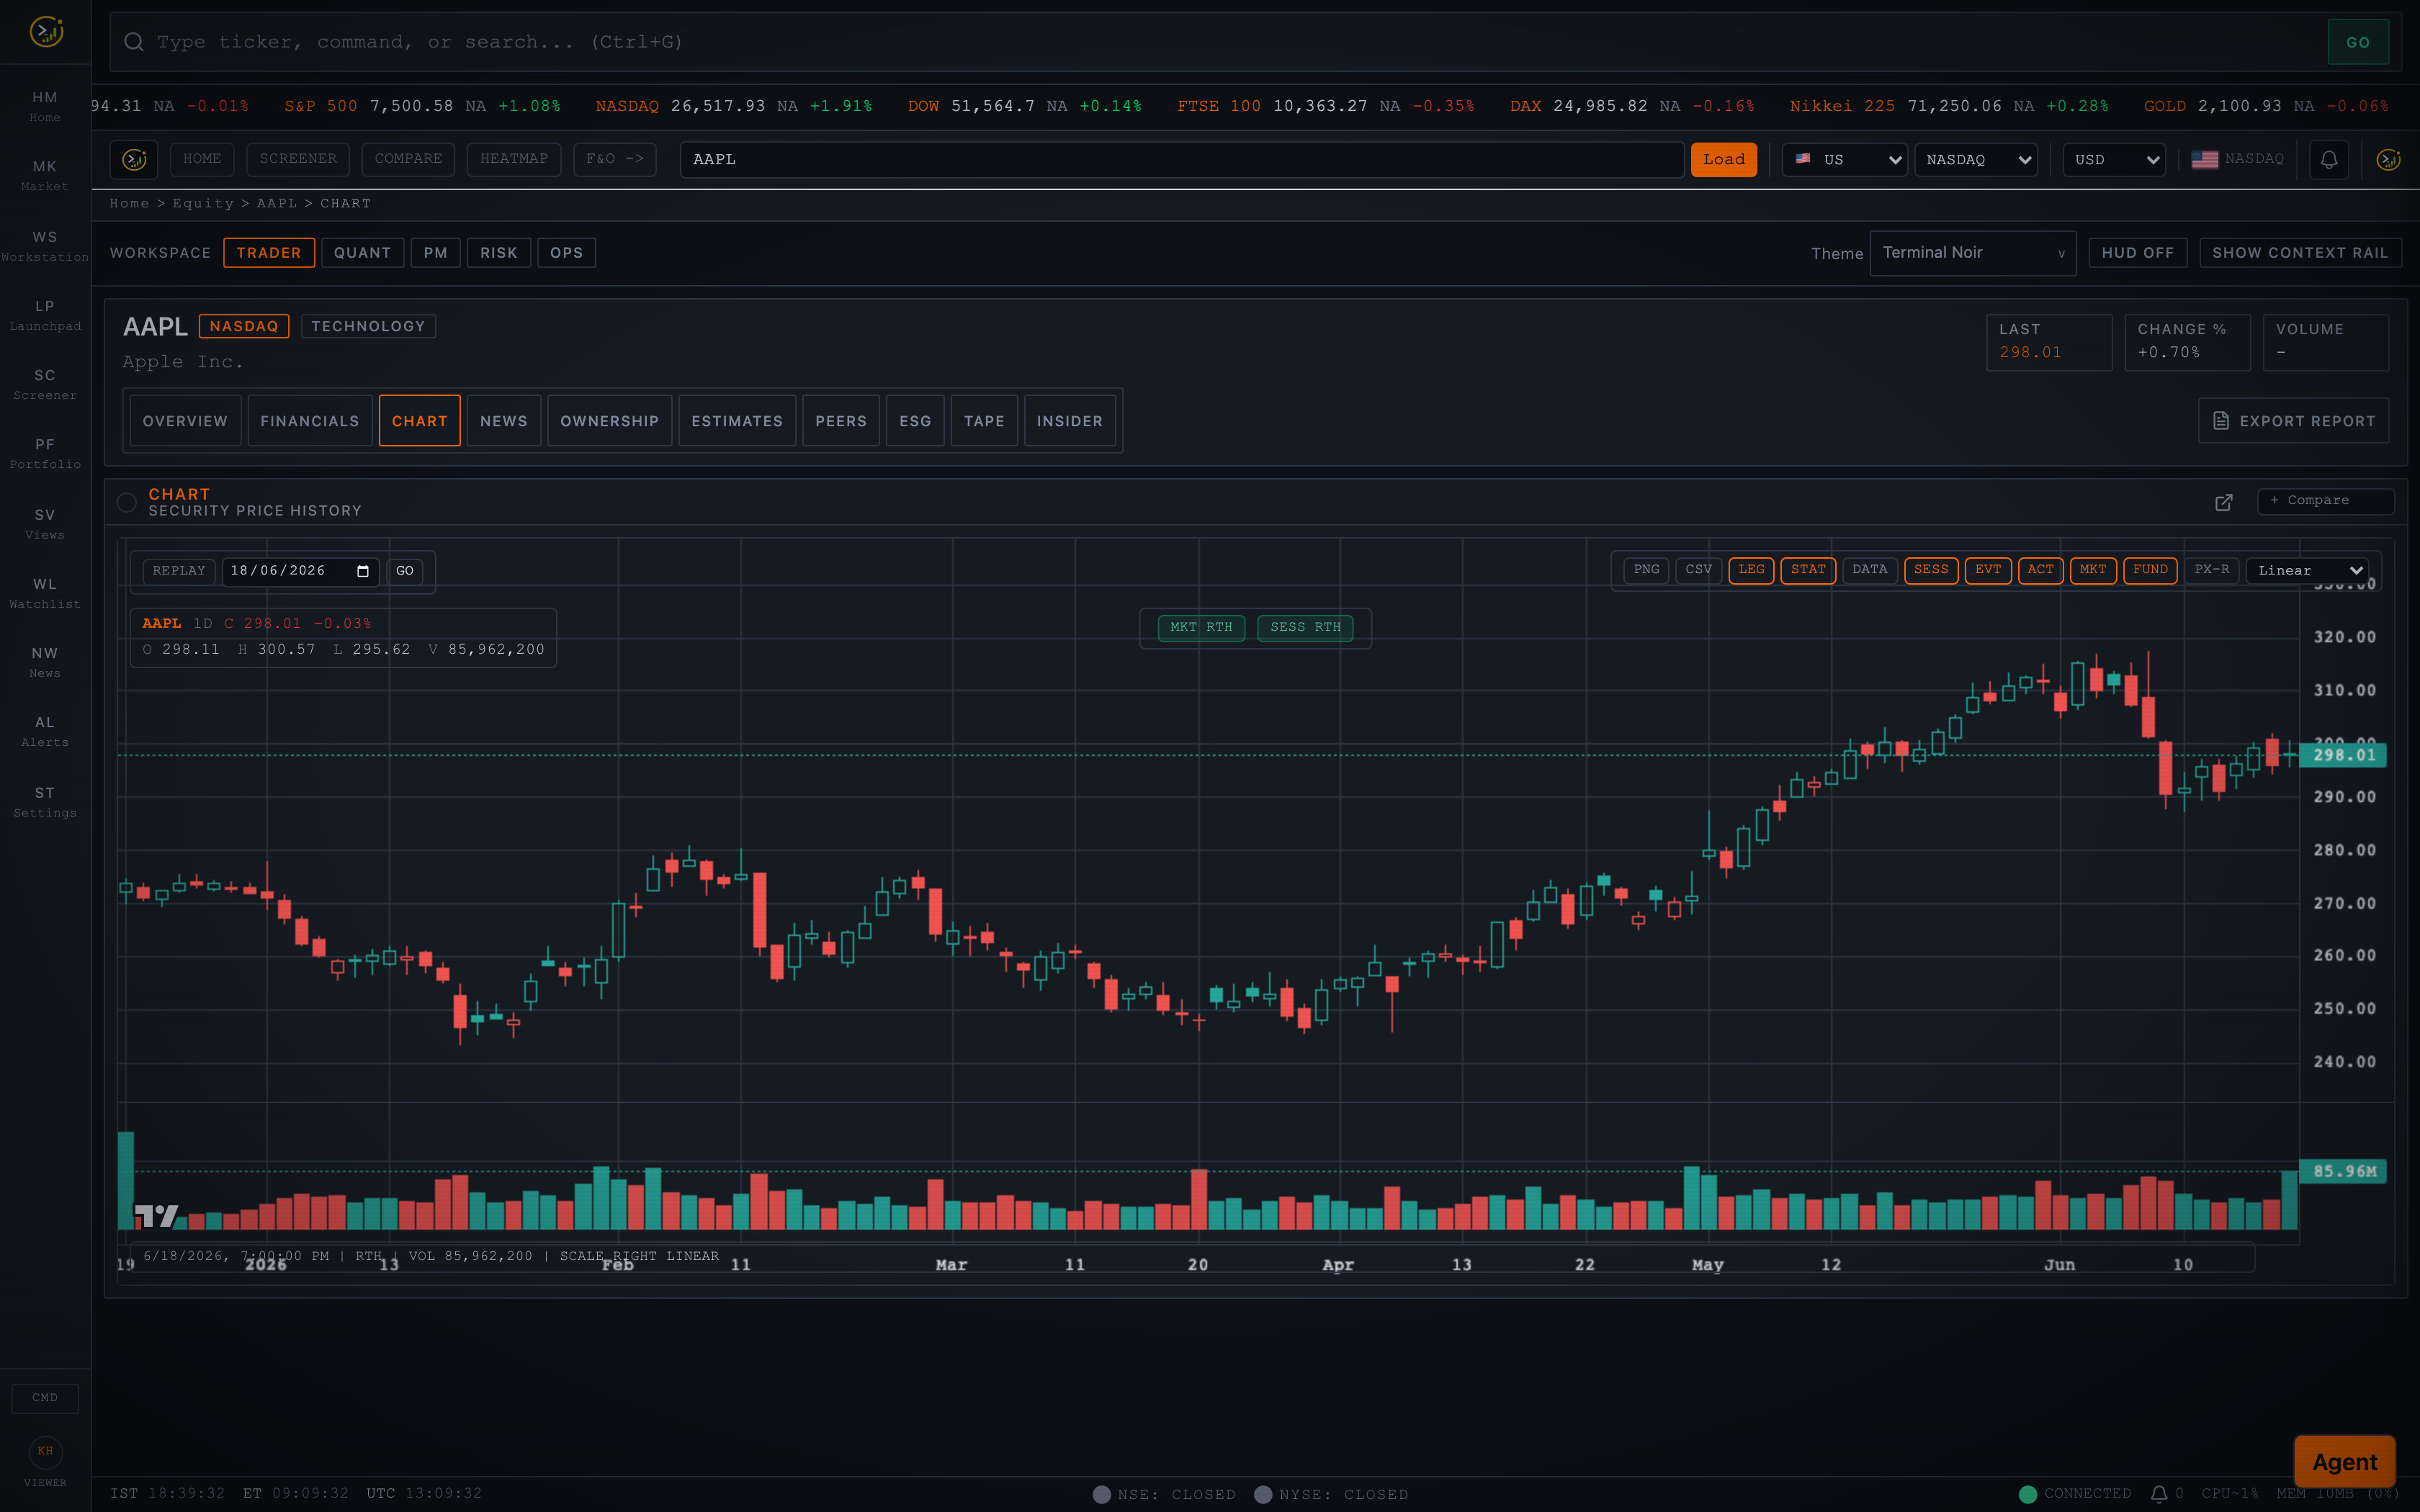Viewport: 2420px width, 1512px height.
Task: Click the search magnifier icon in command bar
Action: (x=133, y=42)
